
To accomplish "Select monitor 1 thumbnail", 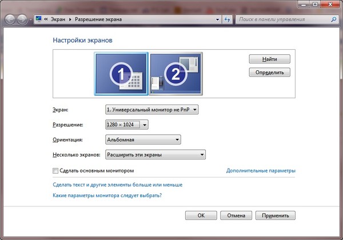I will 121,74.
